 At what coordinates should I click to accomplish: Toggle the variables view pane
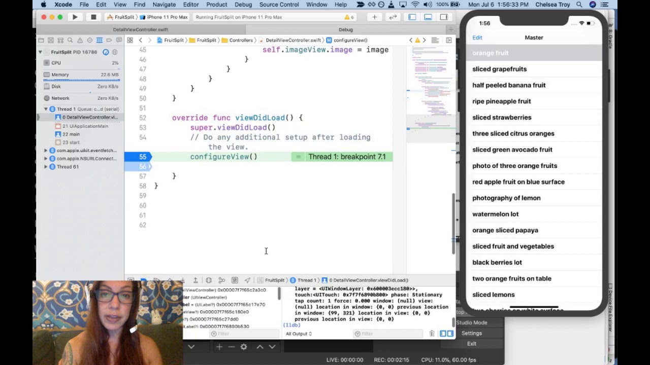pos(443,334)
